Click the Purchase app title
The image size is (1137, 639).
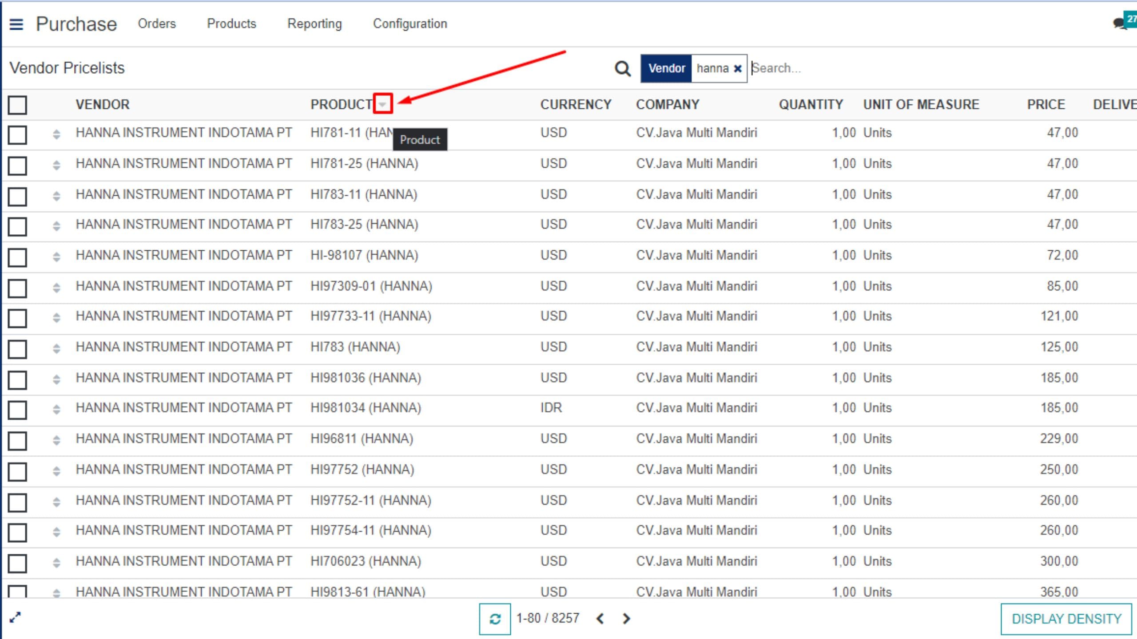tap(76, 24)
